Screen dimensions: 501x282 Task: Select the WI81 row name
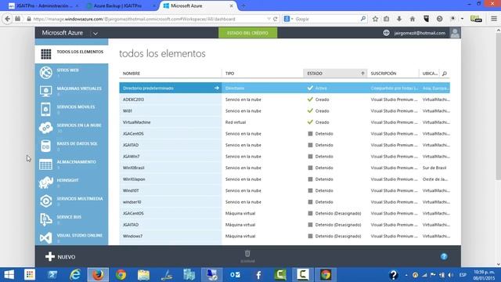[x=127, y=111]
